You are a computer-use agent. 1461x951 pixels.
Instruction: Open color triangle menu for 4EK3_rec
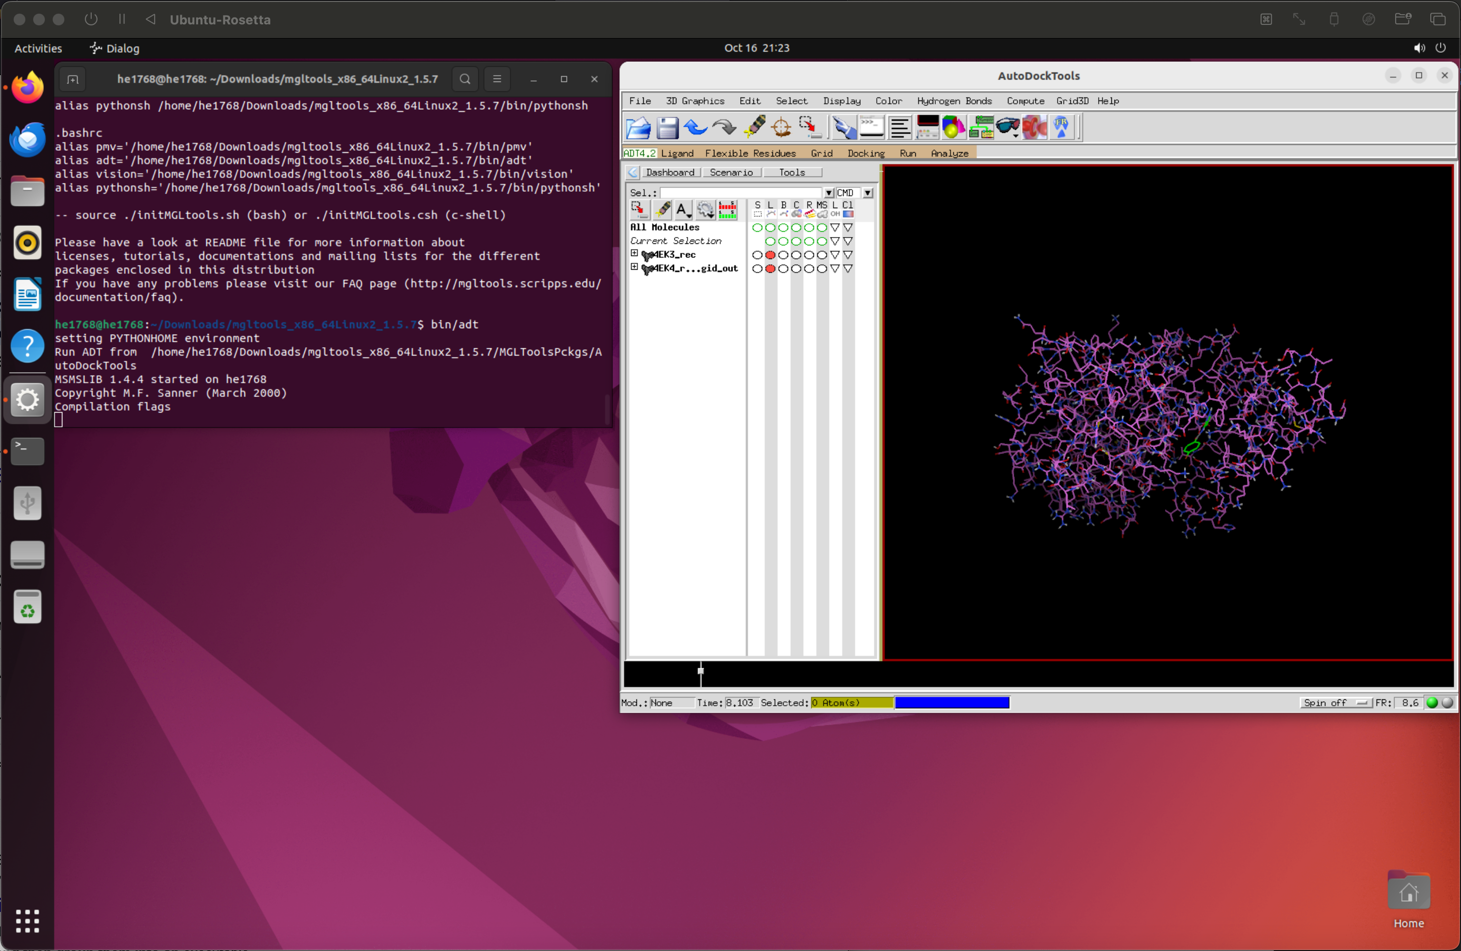(x=848, y=255)
